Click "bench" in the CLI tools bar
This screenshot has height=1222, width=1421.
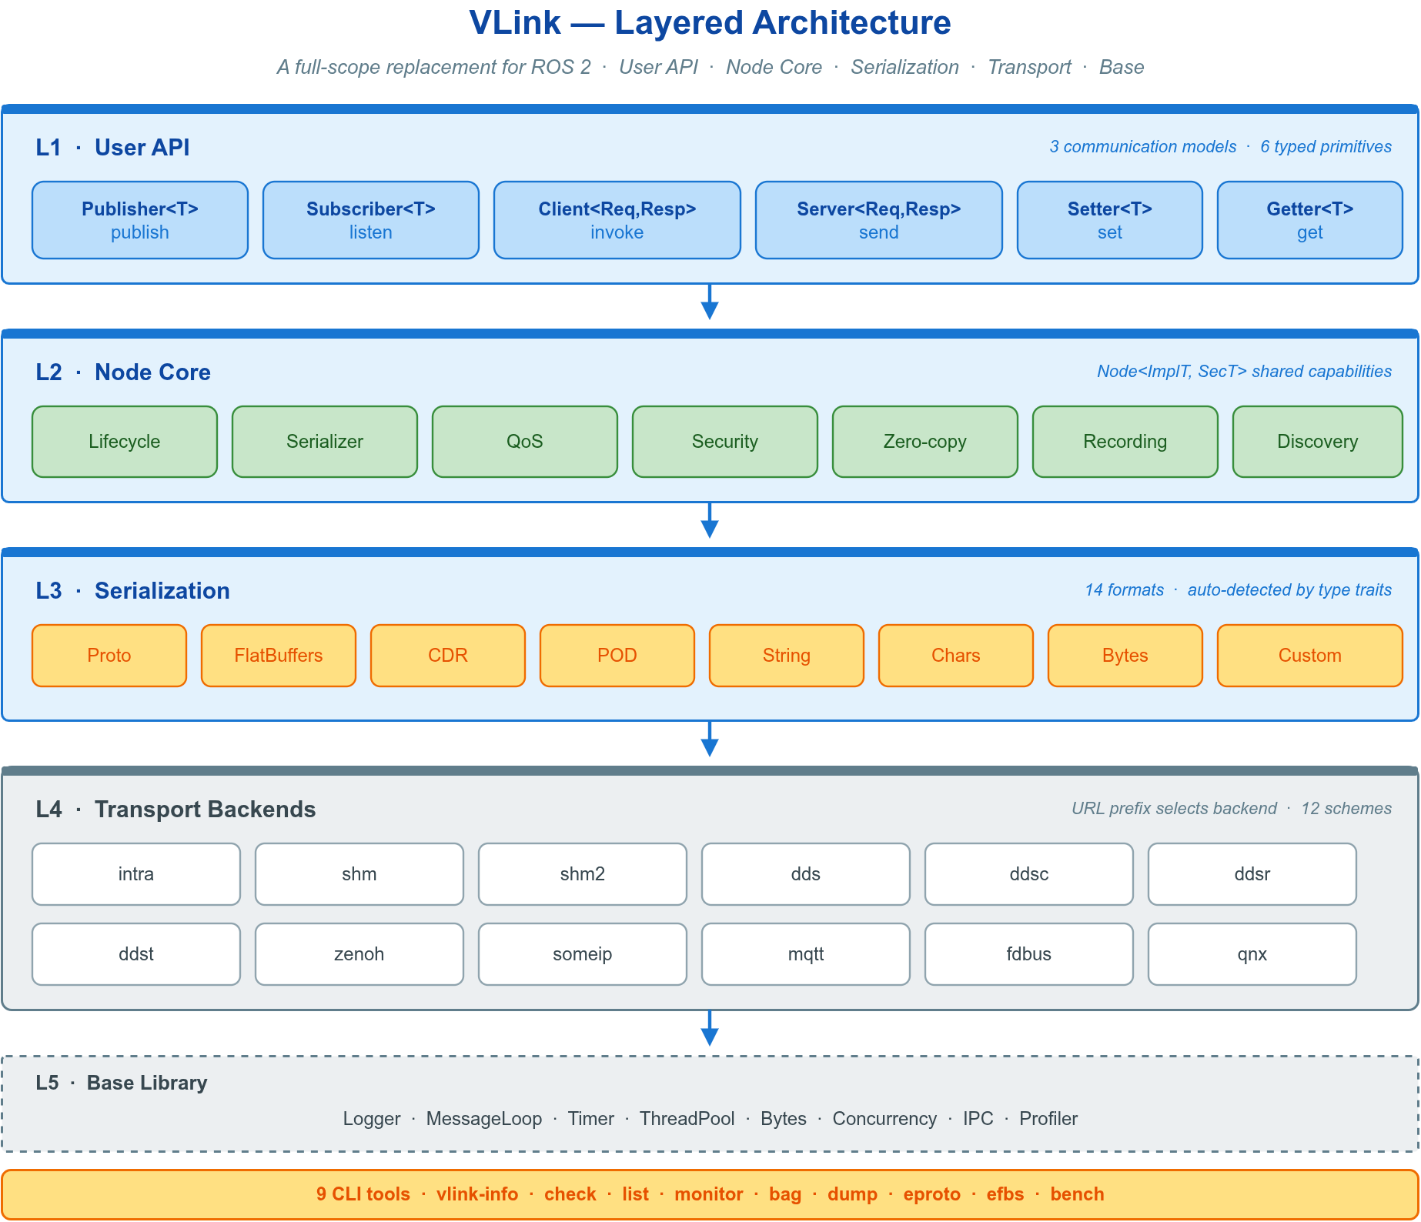1078,1194
